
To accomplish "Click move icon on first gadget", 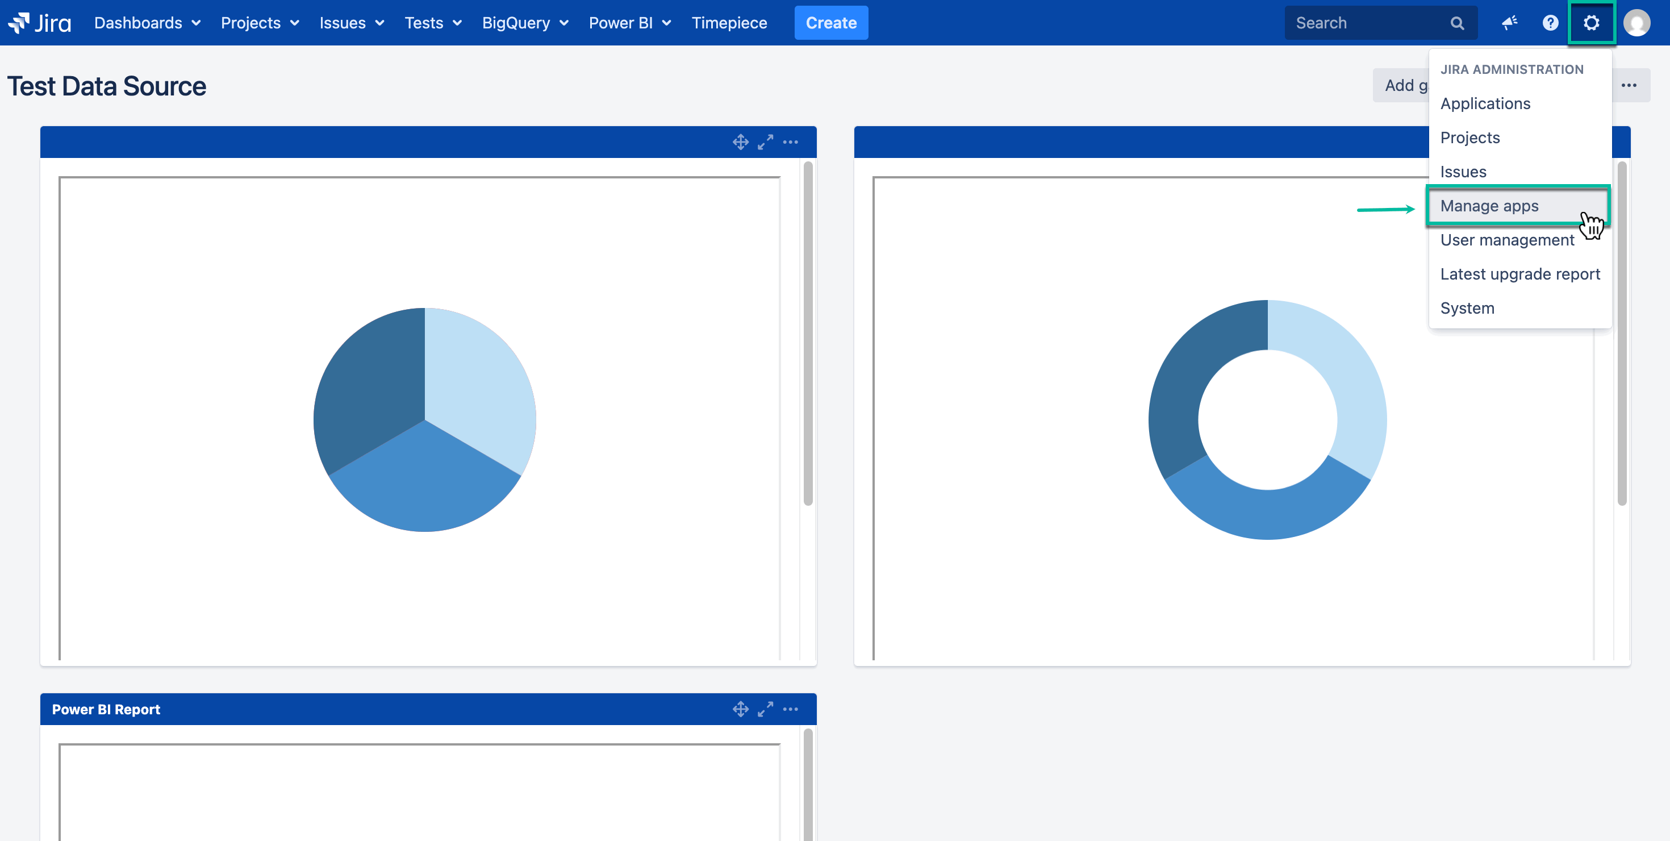I will point(740,142).
